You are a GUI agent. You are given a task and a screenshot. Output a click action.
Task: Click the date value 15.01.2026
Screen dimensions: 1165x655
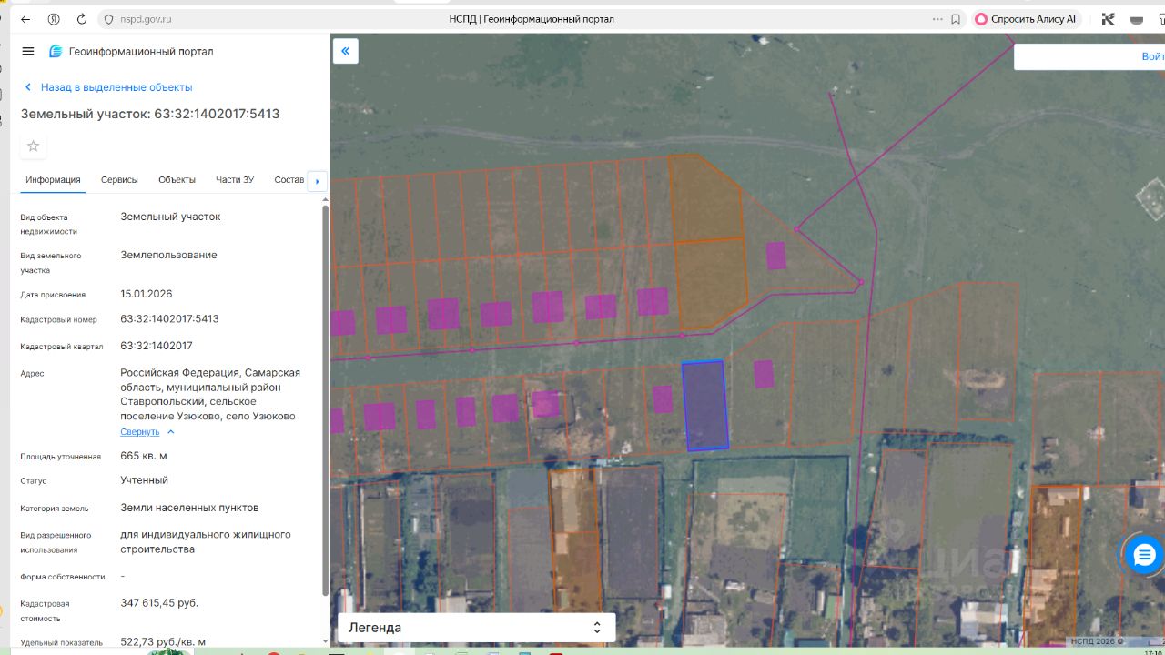pos(147,295)
